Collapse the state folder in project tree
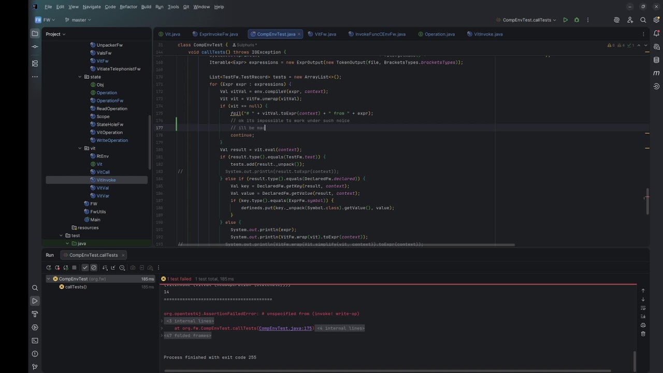 (80, 77)
